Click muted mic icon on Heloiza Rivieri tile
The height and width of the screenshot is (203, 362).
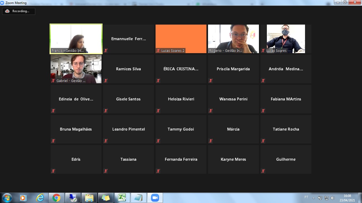click(x=158, y=111)
